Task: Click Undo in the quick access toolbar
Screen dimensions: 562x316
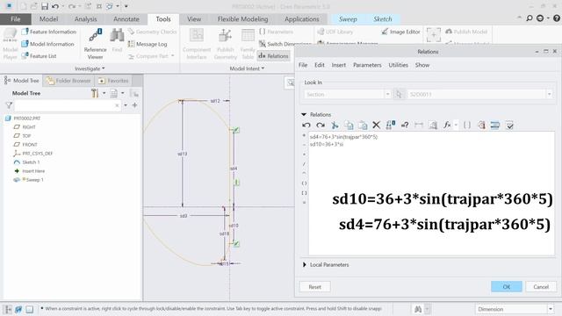Action: (x=55, y=6)
